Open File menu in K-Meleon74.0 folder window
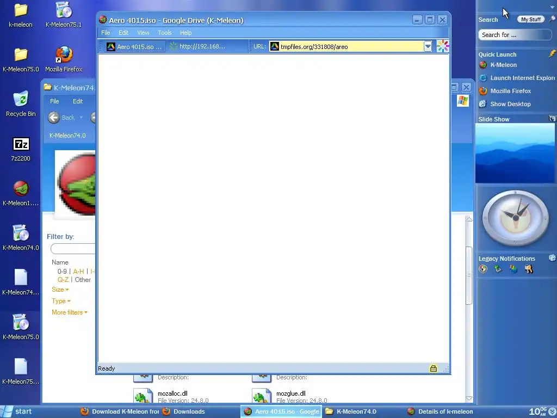 [54, 101]
